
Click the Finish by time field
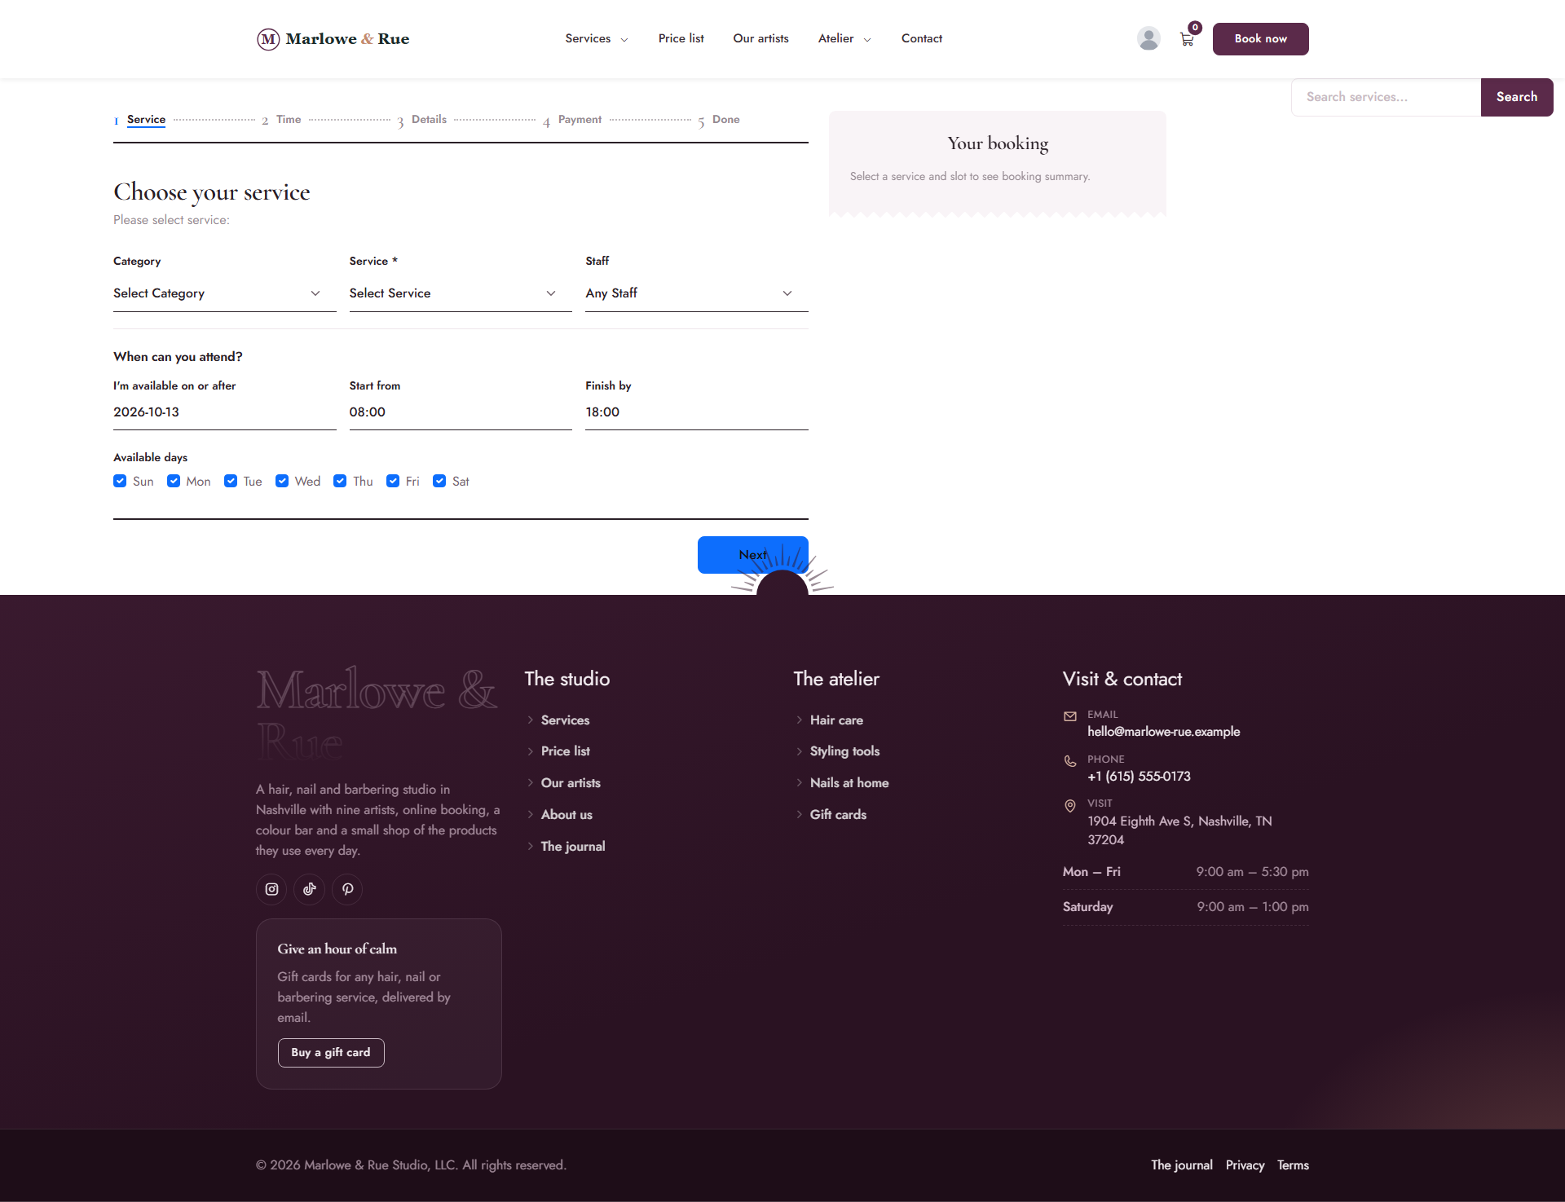697,412
